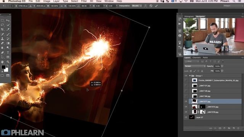Select the Hand tool

(2, 62)
